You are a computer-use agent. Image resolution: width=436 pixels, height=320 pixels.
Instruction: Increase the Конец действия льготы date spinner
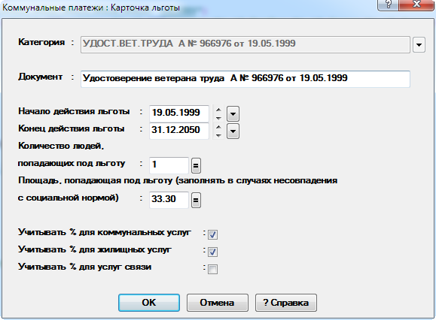219,127
